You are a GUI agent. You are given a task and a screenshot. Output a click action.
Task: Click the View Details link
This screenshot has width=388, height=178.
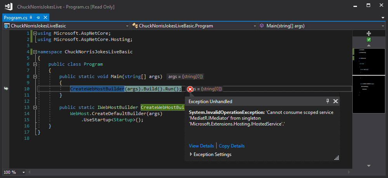pos(201,146)
